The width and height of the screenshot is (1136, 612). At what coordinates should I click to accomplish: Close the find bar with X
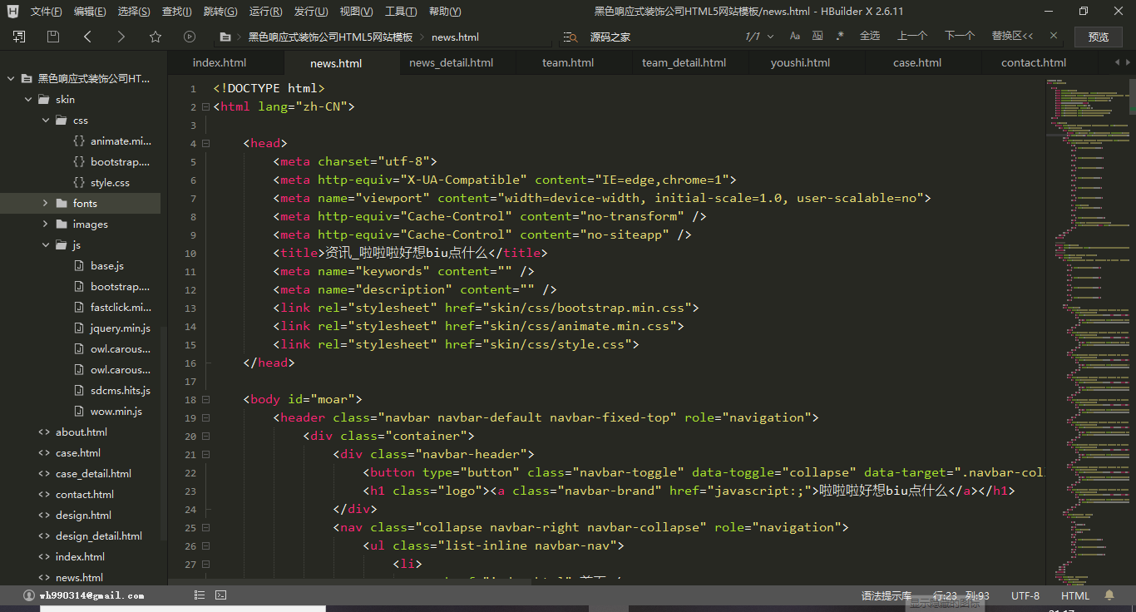pyautogui.click(x=1054, y=36)
